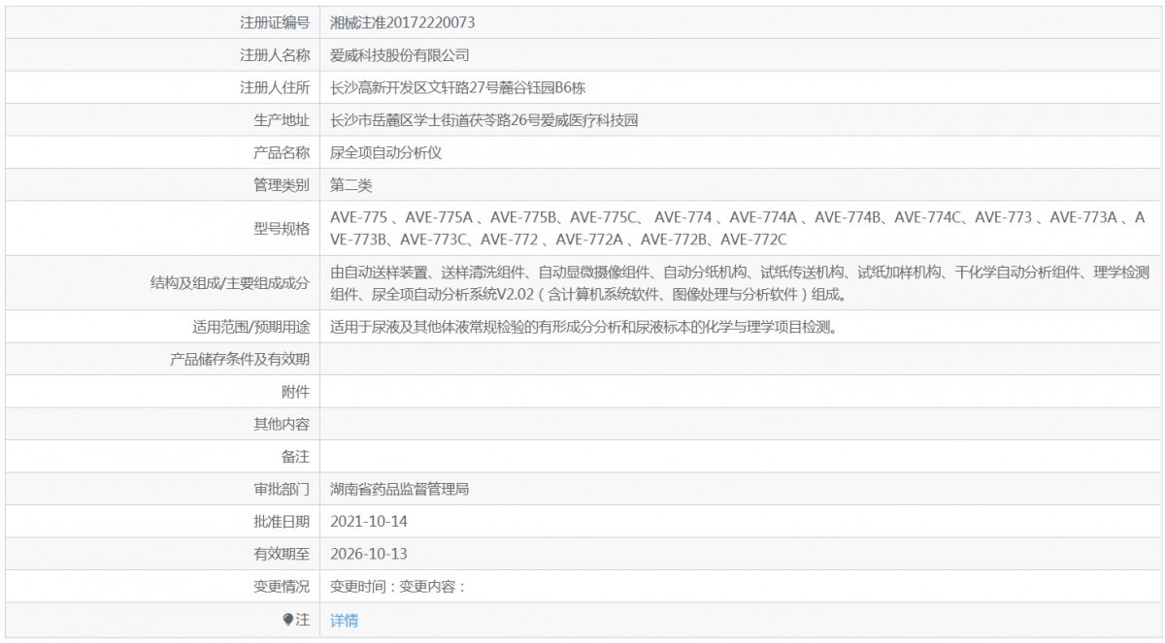The height and width of the screenshot is (643, 1165).
Task: Click the 型号规格 label
Action: (282, 228)
